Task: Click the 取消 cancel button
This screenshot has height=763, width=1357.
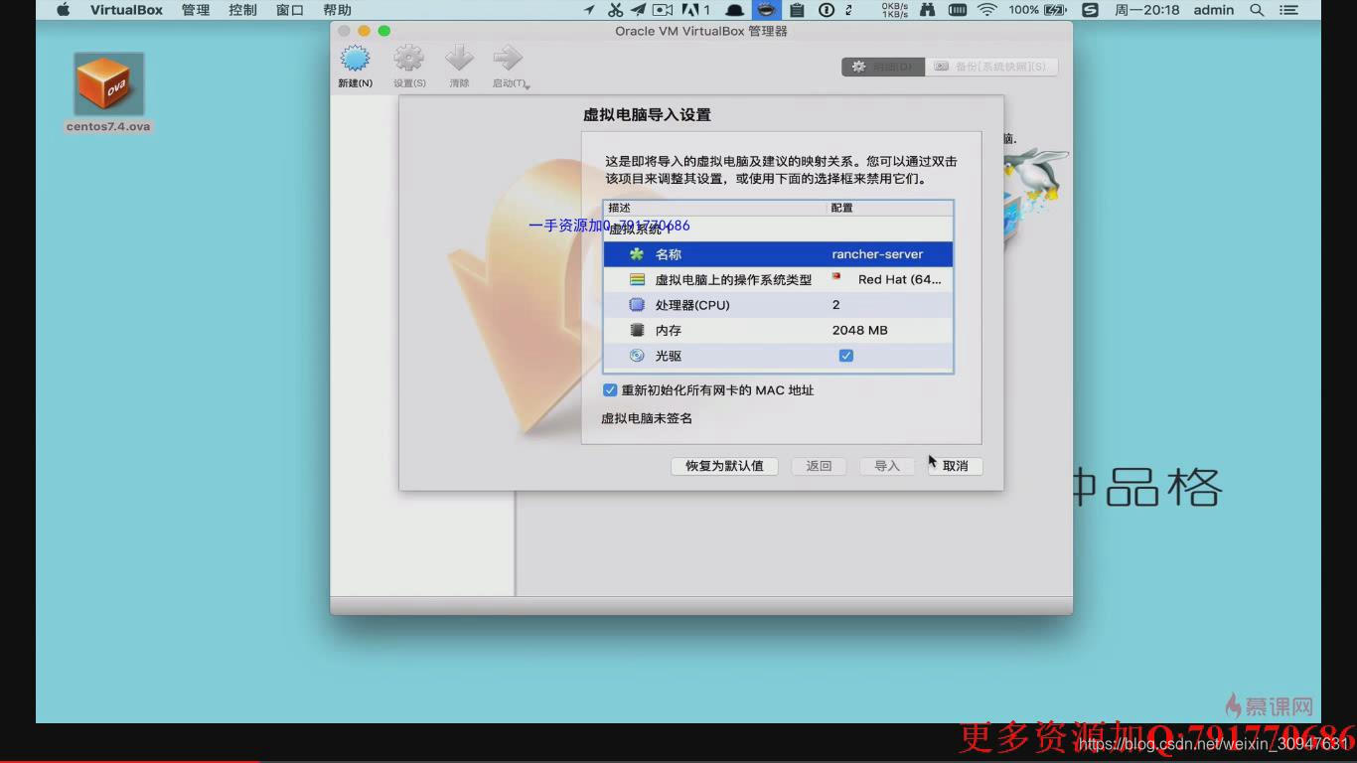Action: pos(955,466)
